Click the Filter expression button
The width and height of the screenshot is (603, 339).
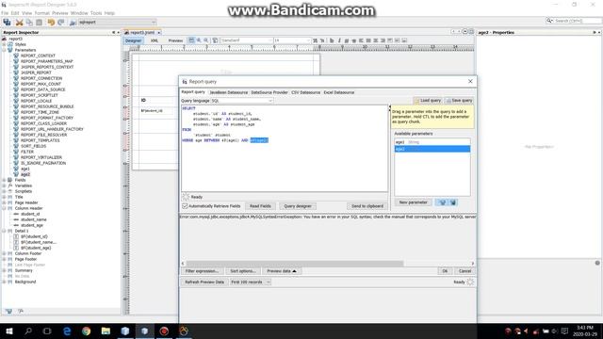coord(202,271)
